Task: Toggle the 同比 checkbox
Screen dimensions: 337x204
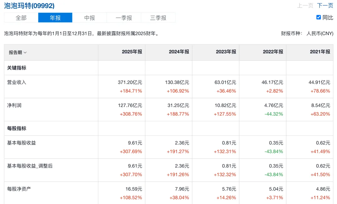Action: [319, 17]
